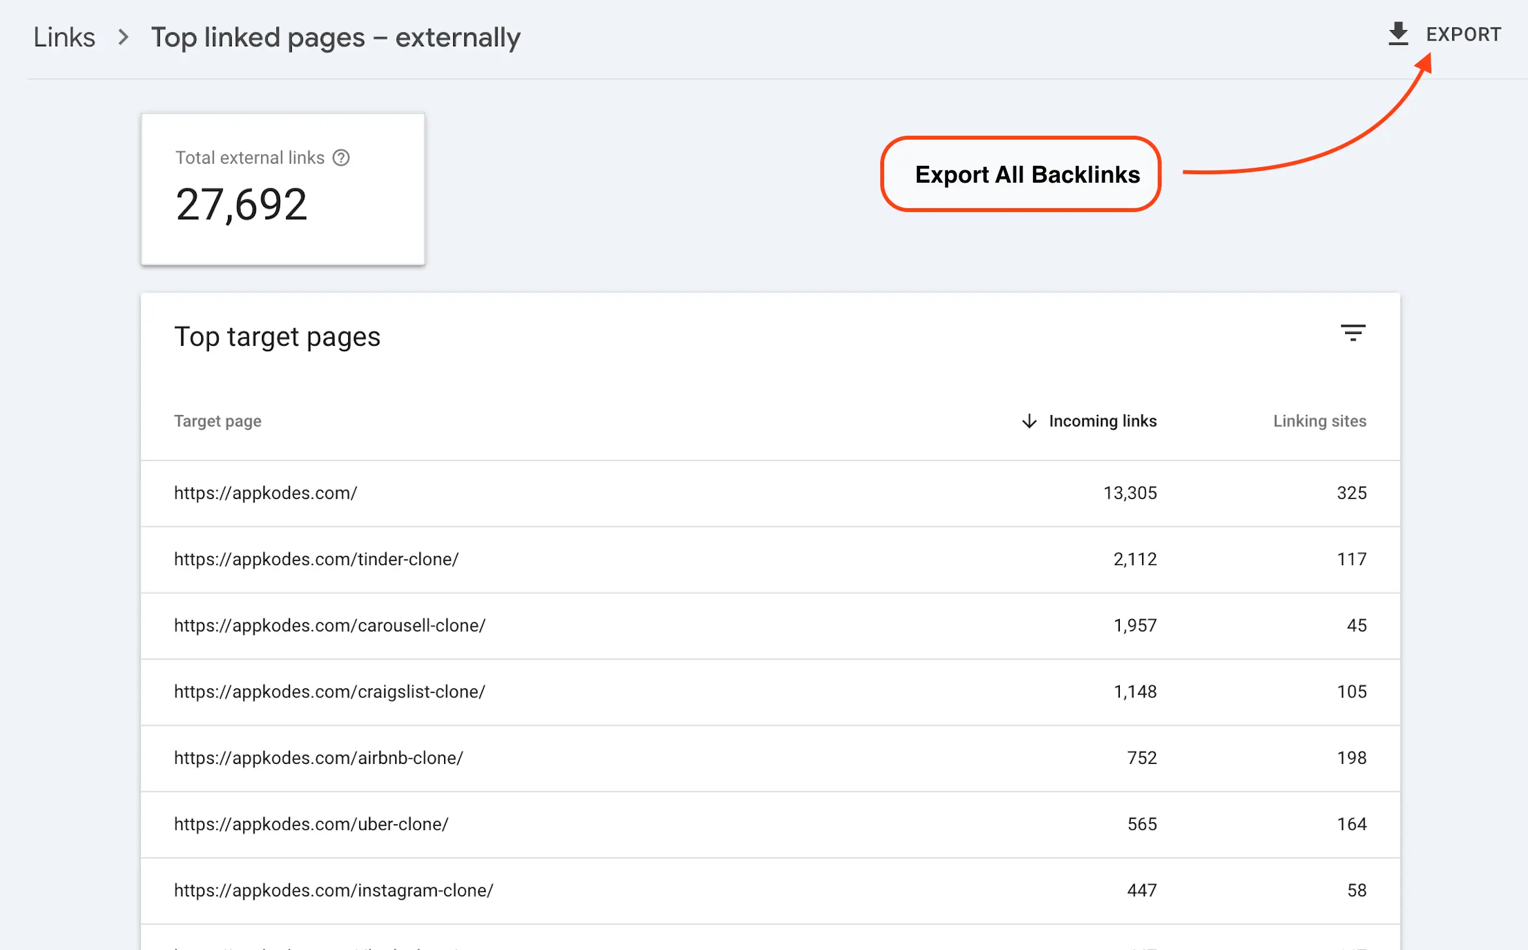Click the EXPORT text label
Screen dimensions: 1528x950
(1463, 35)
